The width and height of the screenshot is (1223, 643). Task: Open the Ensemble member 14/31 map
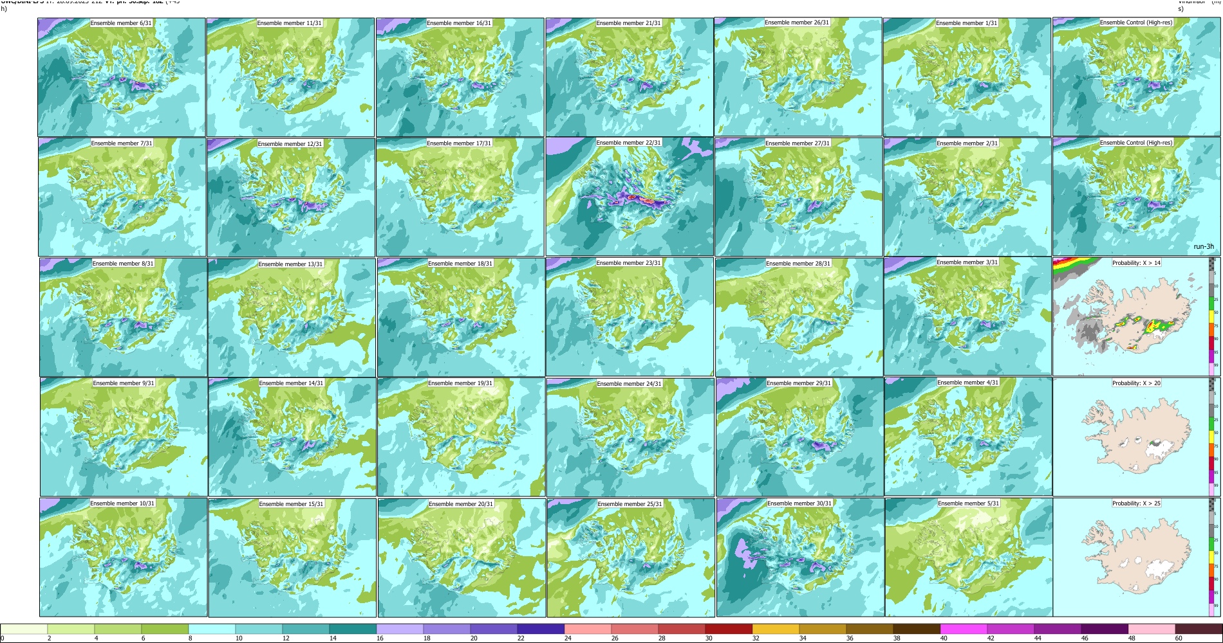click(x=292, y=437)
